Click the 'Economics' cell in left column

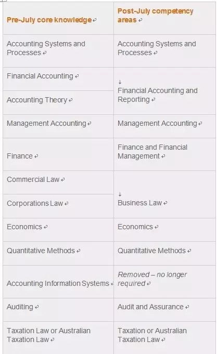(58, 230)
